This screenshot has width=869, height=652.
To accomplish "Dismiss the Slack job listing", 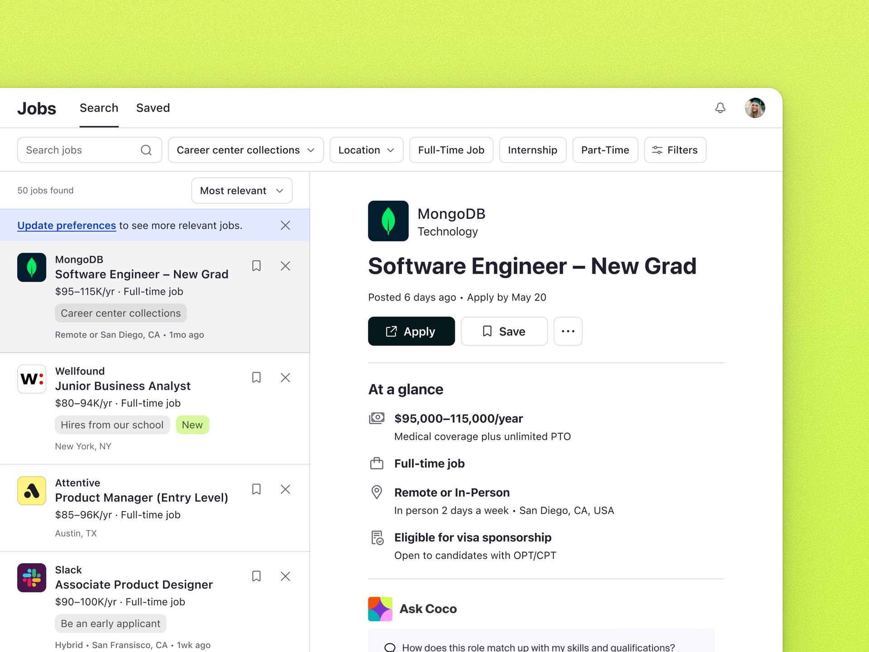I will (285, 576).
